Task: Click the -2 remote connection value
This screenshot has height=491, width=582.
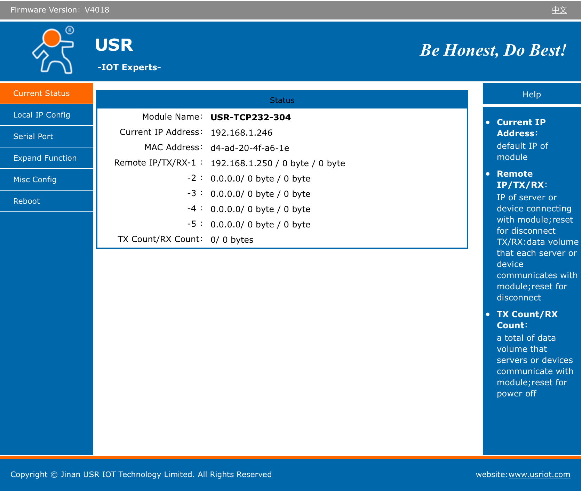Action: [260, 178]
